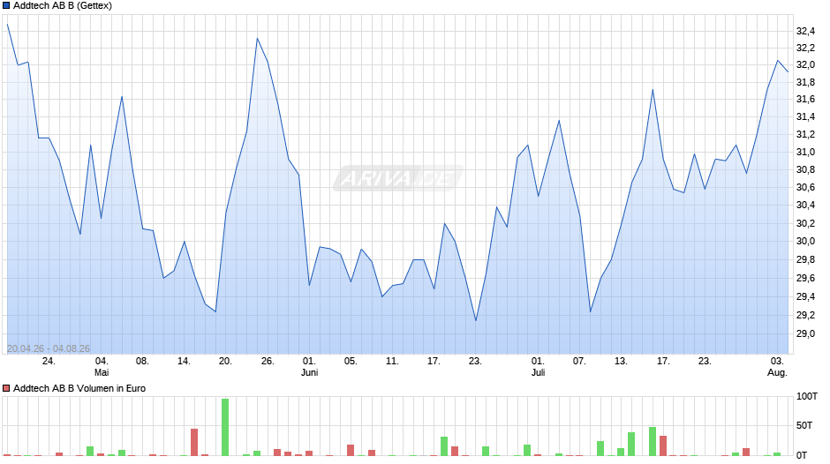Click the '05.' date axis label

tap(351, 362)
